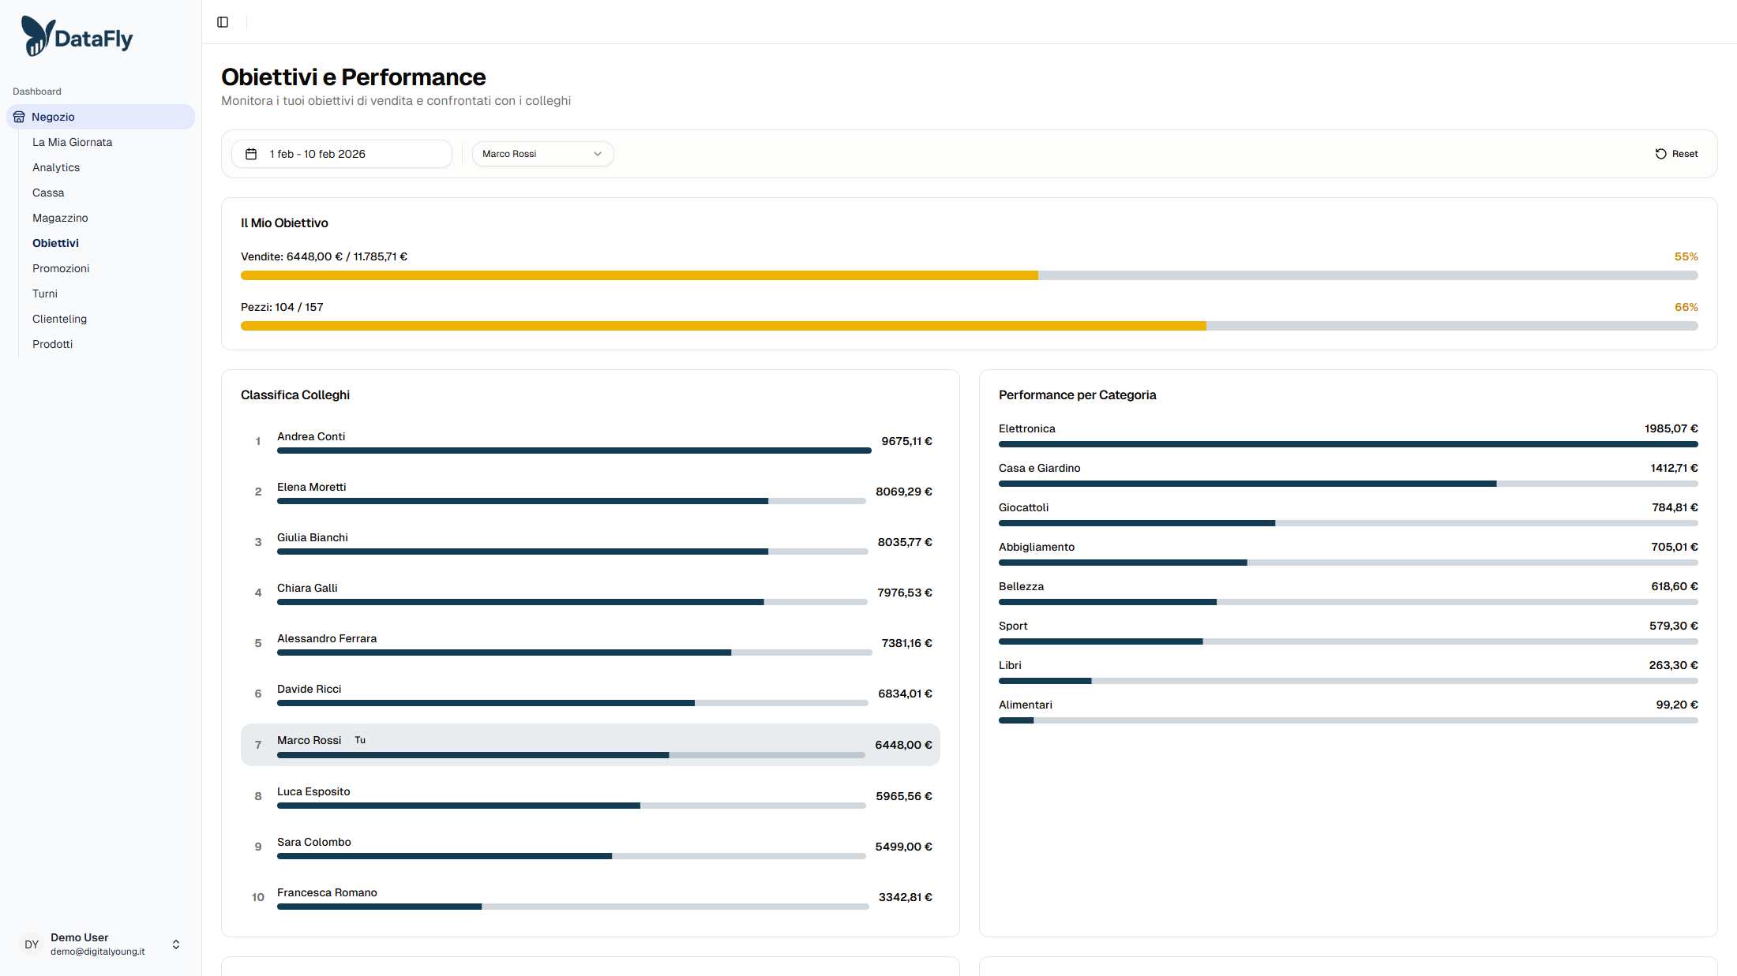This screenshot has height=976, width=1737.
Task: Open the Analytics section
Action: (56, 167)
